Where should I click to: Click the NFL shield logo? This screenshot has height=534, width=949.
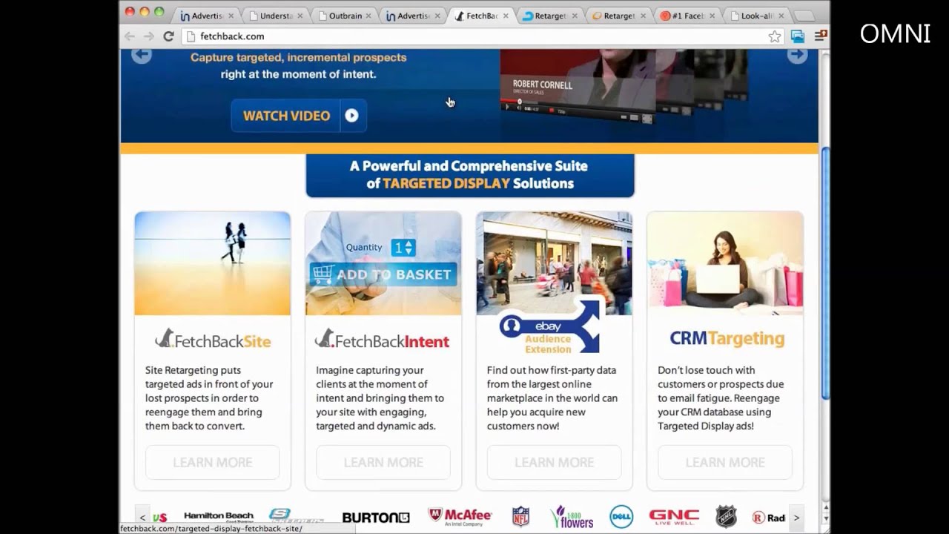[521, 517]
